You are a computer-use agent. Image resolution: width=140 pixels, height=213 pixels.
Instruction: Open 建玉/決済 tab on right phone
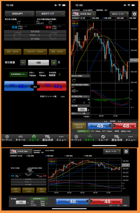click(x=117, y=138)
